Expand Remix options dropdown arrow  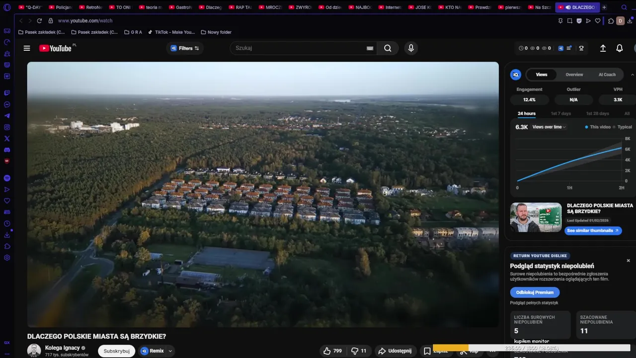170,351
